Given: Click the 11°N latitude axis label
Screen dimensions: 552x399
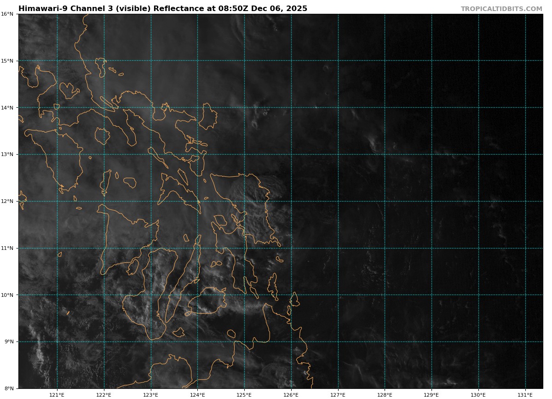Looking at the screenshot, I should tap(7, 248).
